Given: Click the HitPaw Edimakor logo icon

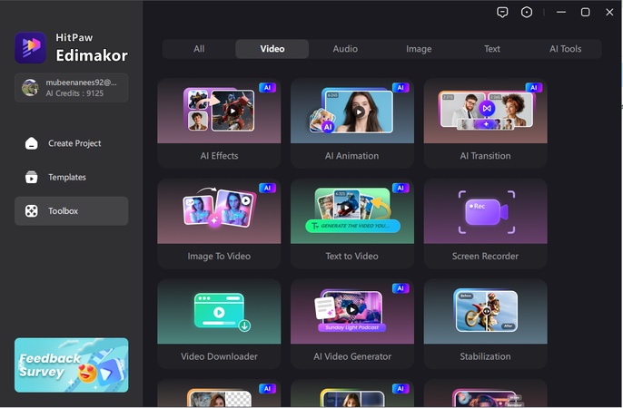Looking at the screenshot, I should click(x=30, y=47).
